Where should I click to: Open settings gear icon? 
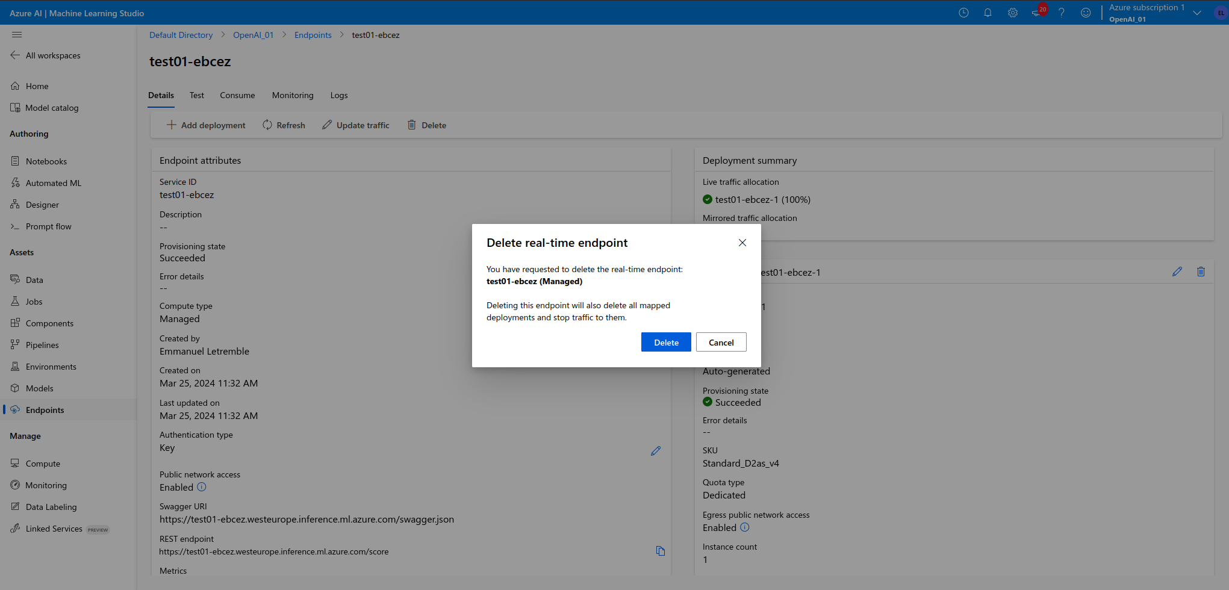pyautogui.click(x=1013, y=13)
